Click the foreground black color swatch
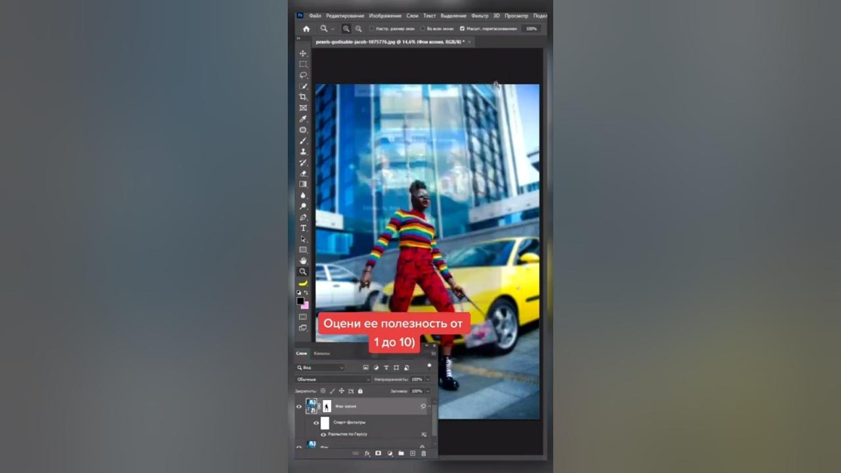841x473 pixels. click(x=300, y=301)
